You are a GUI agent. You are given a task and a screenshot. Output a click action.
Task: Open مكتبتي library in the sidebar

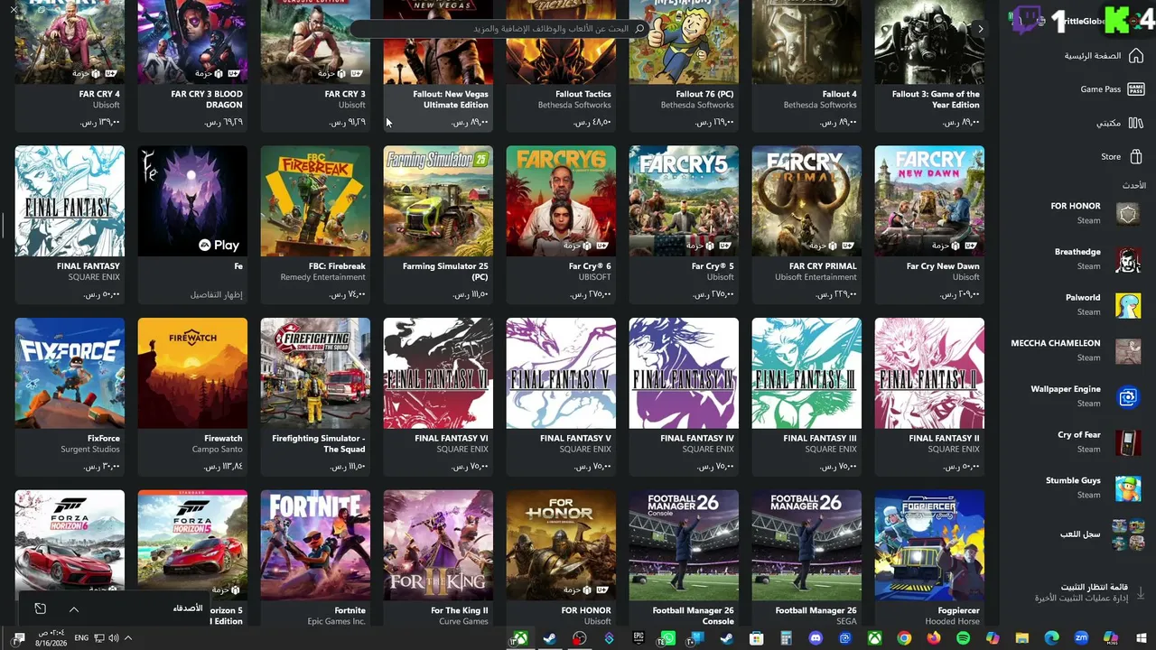[x=1119, y=123]
